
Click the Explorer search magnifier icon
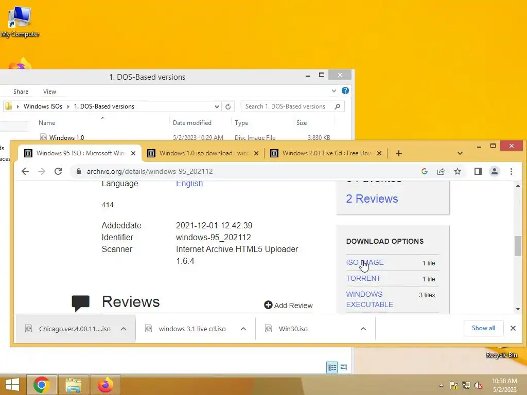click(338, 106)
